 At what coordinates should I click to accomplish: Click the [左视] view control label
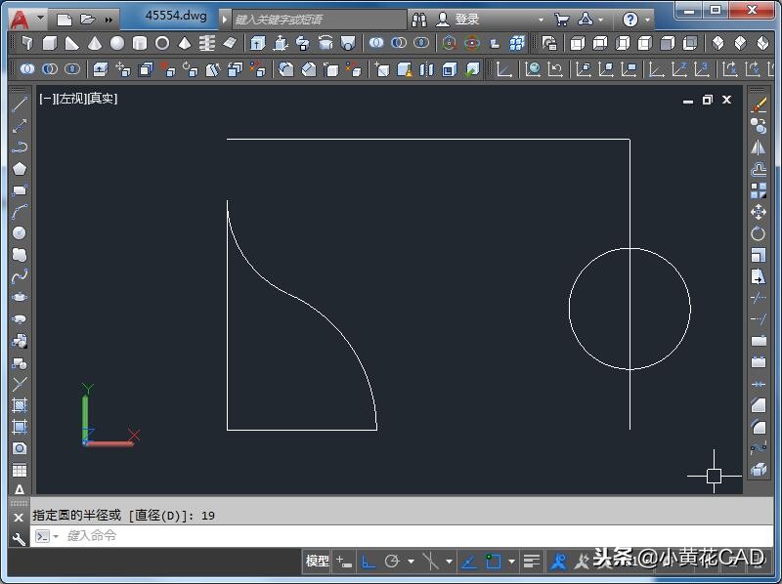coord(71,99)
